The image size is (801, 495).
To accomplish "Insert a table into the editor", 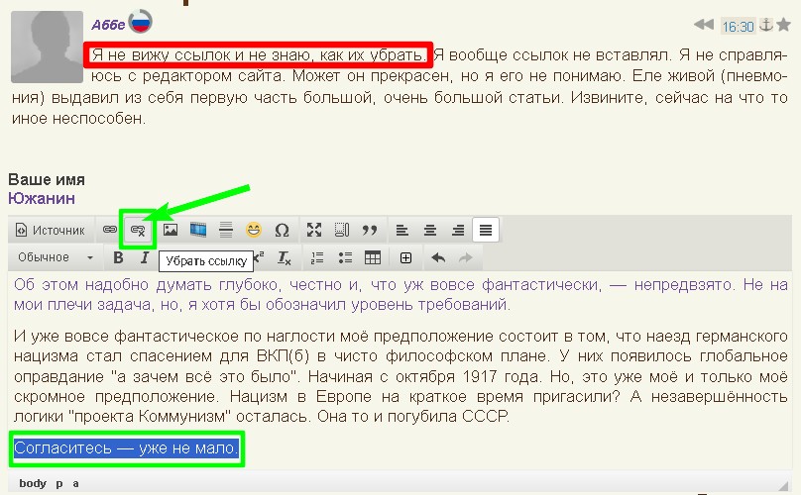I will pyautogui.click(x=373, y=257).
